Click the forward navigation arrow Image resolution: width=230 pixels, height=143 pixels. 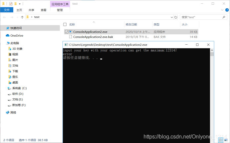[12, 17]
